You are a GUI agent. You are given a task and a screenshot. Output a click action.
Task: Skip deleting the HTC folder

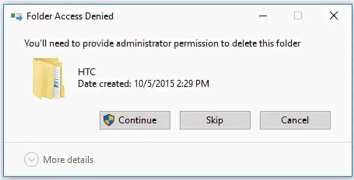(x=215, y=120)
